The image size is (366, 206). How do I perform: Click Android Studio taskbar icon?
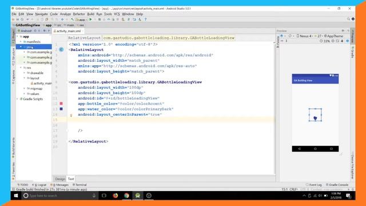point(138,196)
